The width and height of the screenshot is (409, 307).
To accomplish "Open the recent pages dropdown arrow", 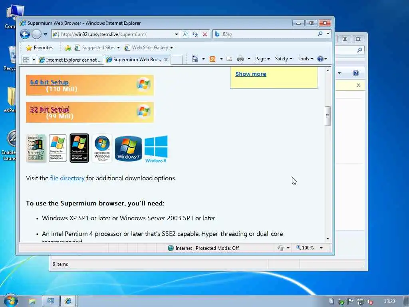I will (46, 34).
